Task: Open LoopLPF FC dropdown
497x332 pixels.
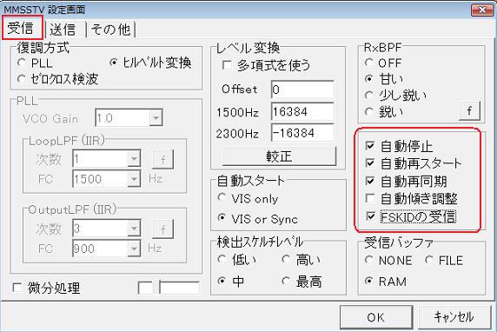Action: coord(134,179)
